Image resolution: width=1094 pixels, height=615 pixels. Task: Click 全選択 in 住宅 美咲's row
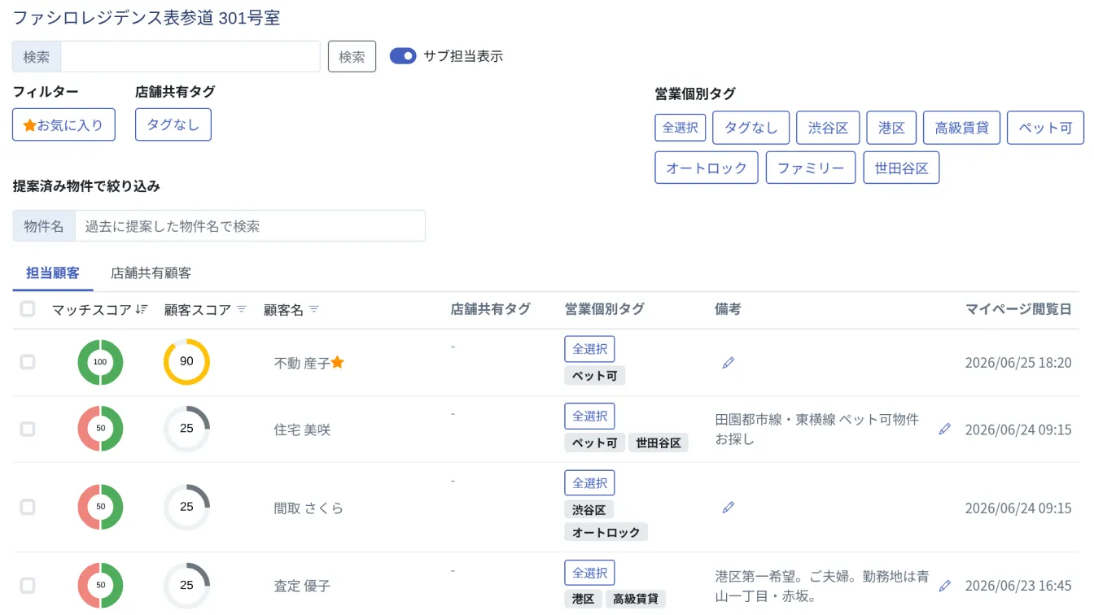(x=589, y=416)
